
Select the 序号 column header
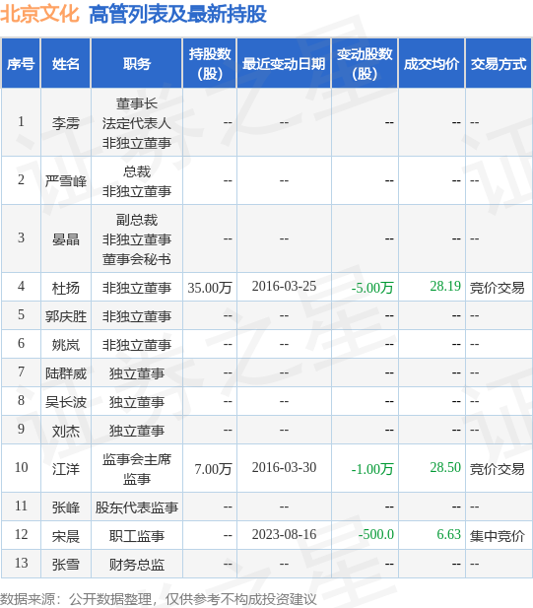21,64
